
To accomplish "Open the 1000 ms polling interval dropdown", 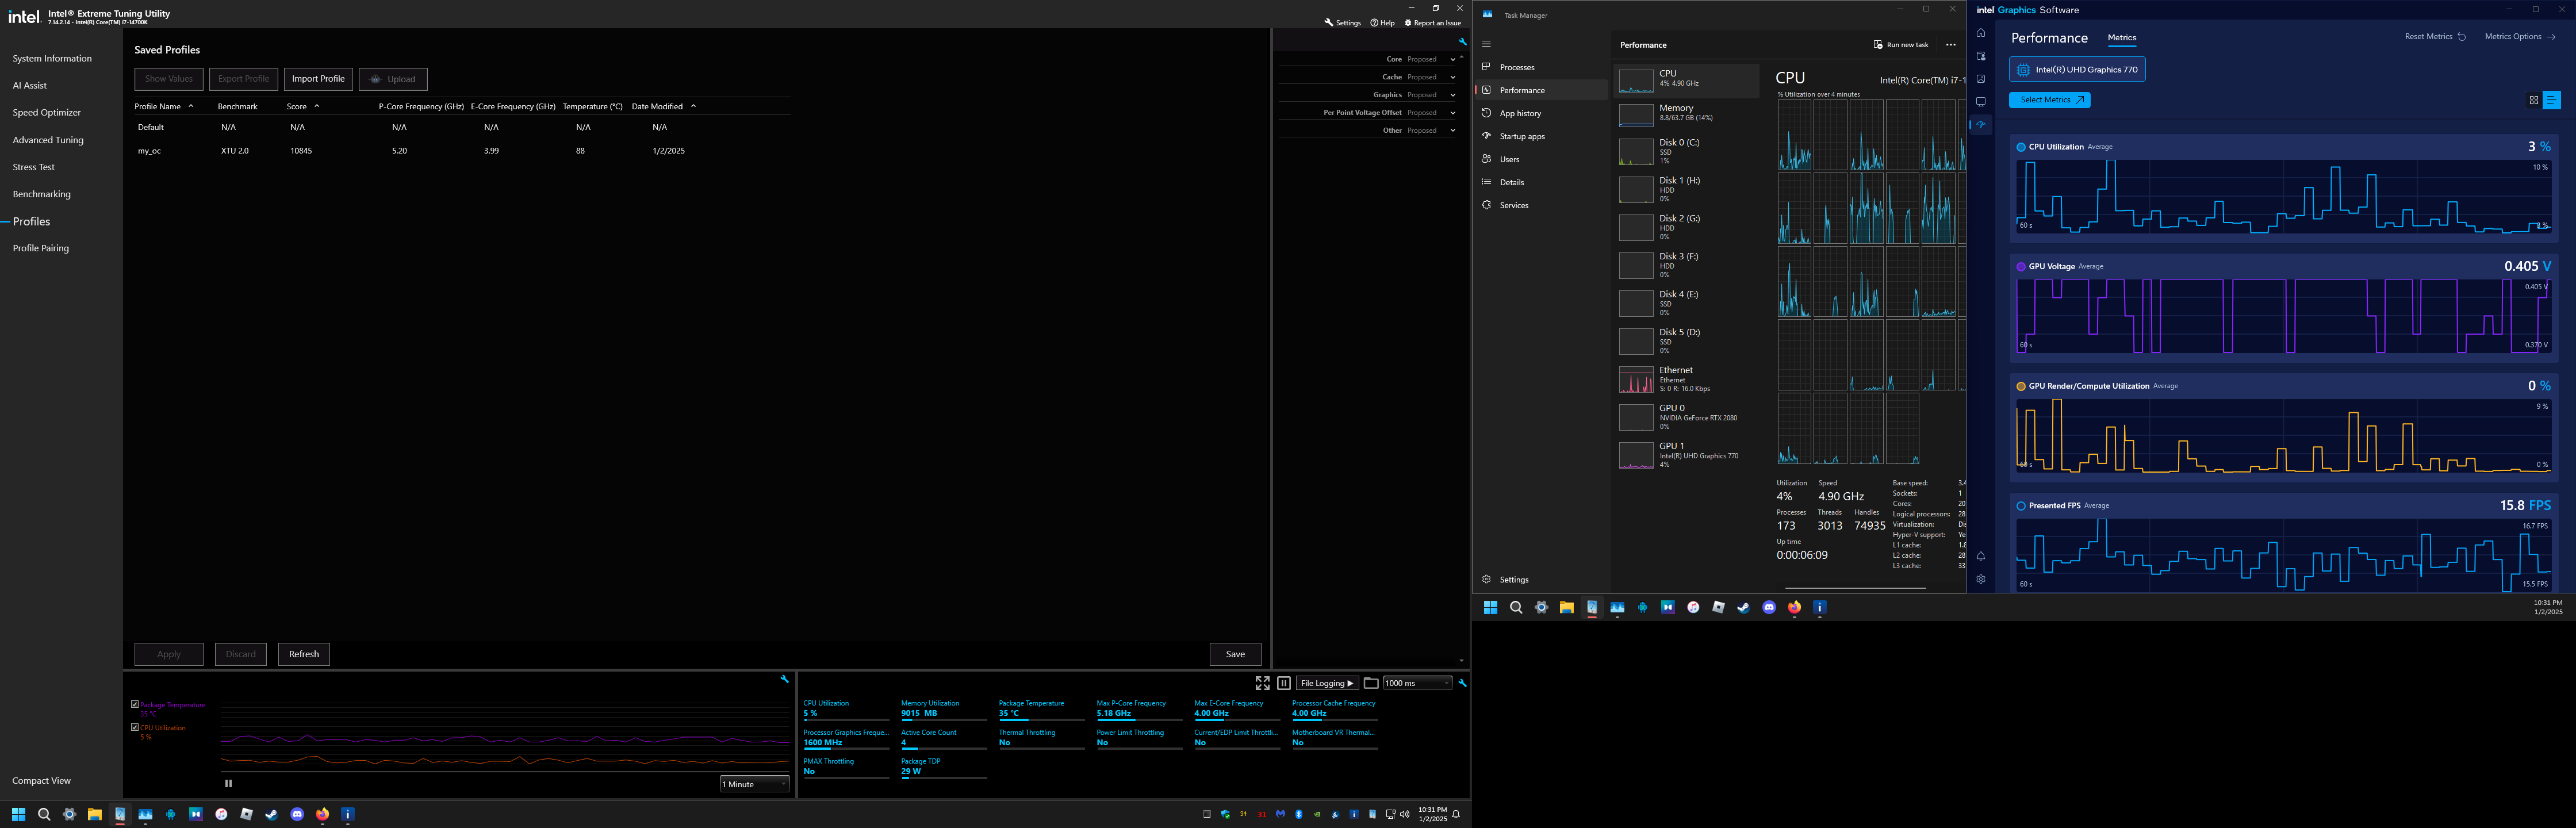I will coord(1416,683).
